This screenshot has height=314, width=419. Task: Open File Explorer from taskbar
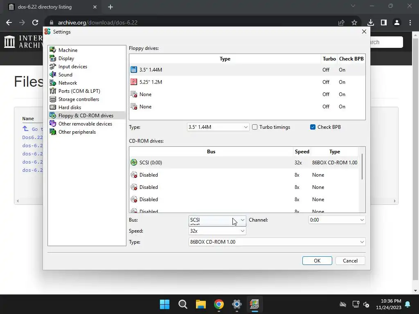(x=200, y=304)
